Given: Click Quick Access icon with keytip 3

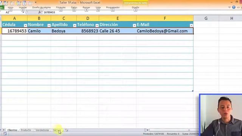Looking at the screenshot, I should coord(12,3).
